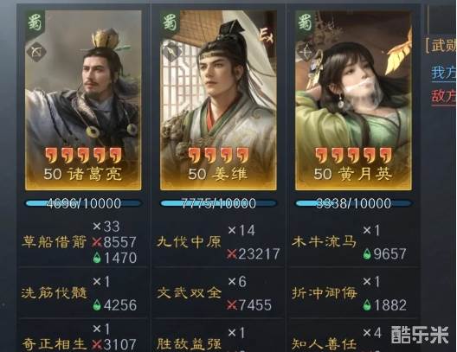The image size is (457, 352).
Task: Open the 诸葛亮 general portrait card
Action: [83, 100]
